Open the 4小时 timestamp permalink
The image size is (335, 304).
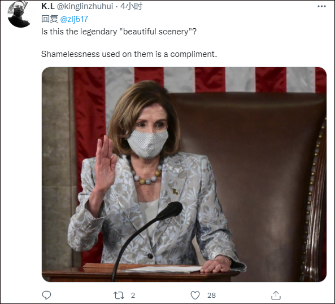point(131,6)
